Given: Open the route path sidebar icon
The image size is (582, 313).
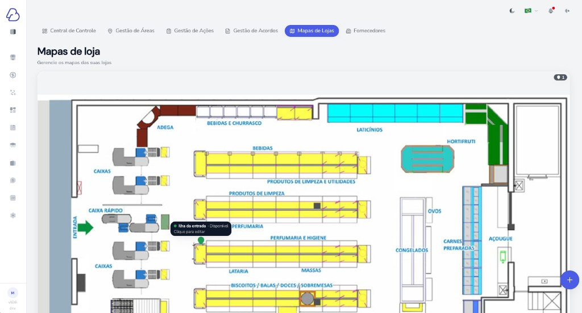Looking at the screenshot, I should (x=13, y=92).
